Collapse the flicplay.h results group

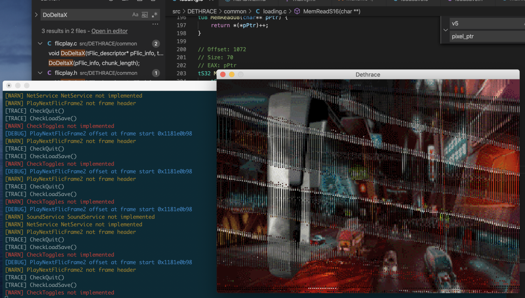(40, 73)
